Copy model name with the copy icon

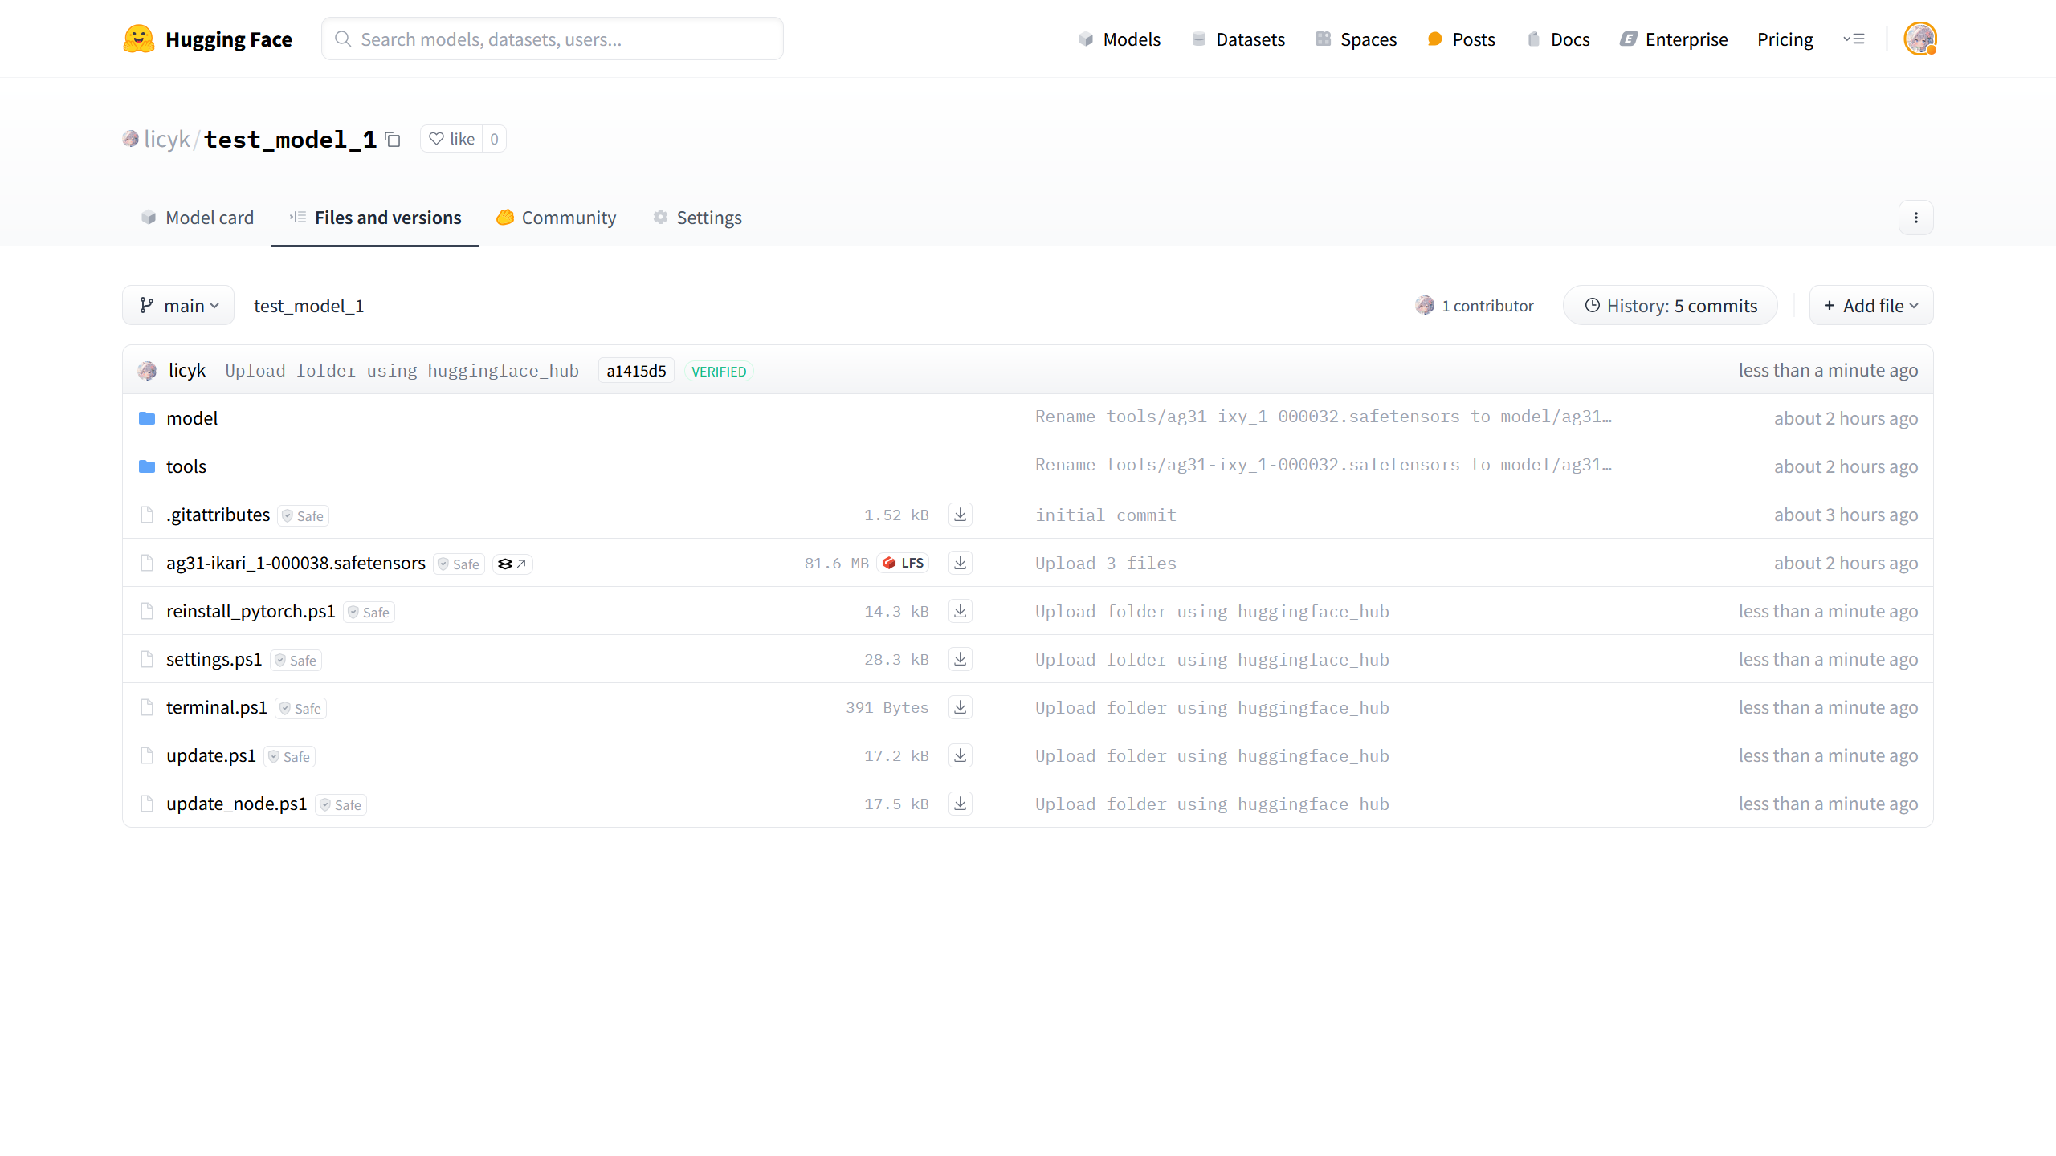tap(393, 140)
